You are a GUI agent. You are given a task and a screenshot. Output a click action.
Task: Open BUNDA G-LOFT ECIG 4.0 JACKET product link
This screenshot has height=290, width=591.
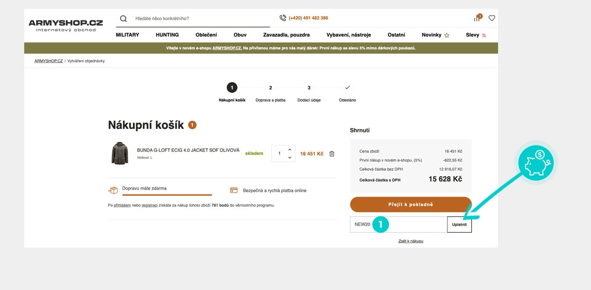[188, 150]
